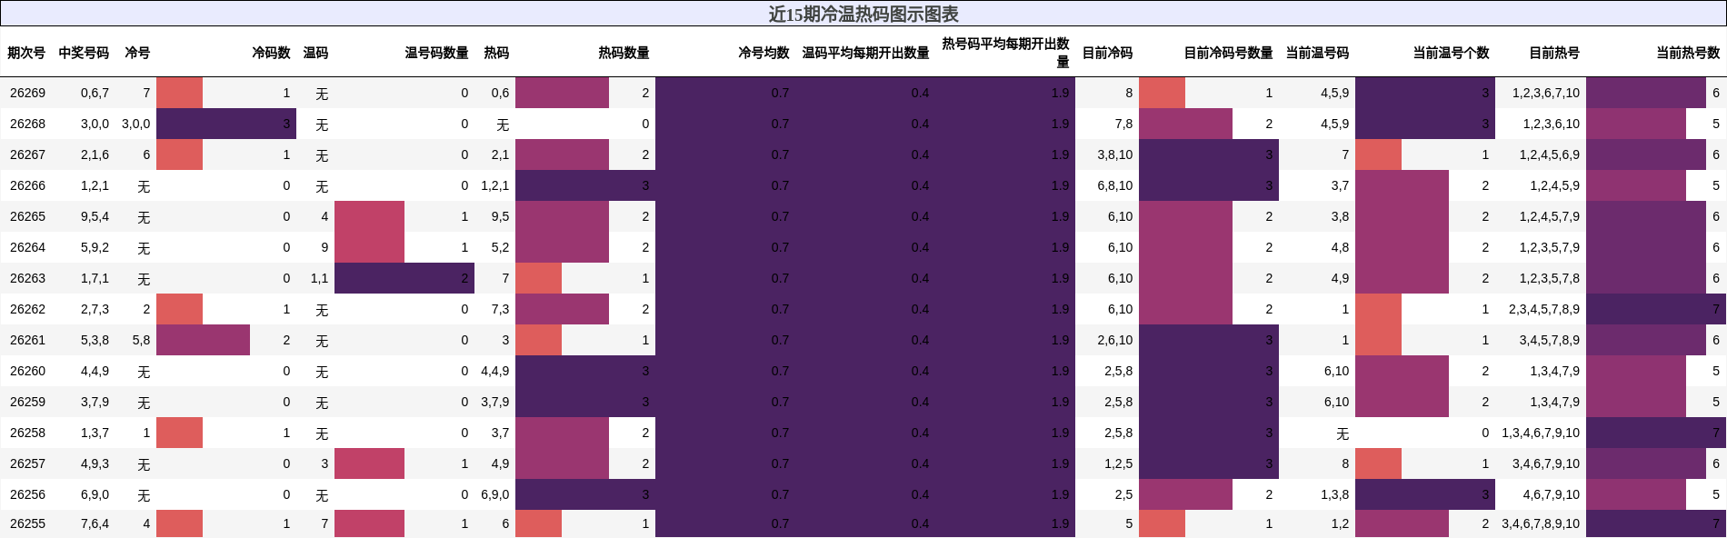Click period number 26266
1727x538 pixels.
[x=27, y=185]
